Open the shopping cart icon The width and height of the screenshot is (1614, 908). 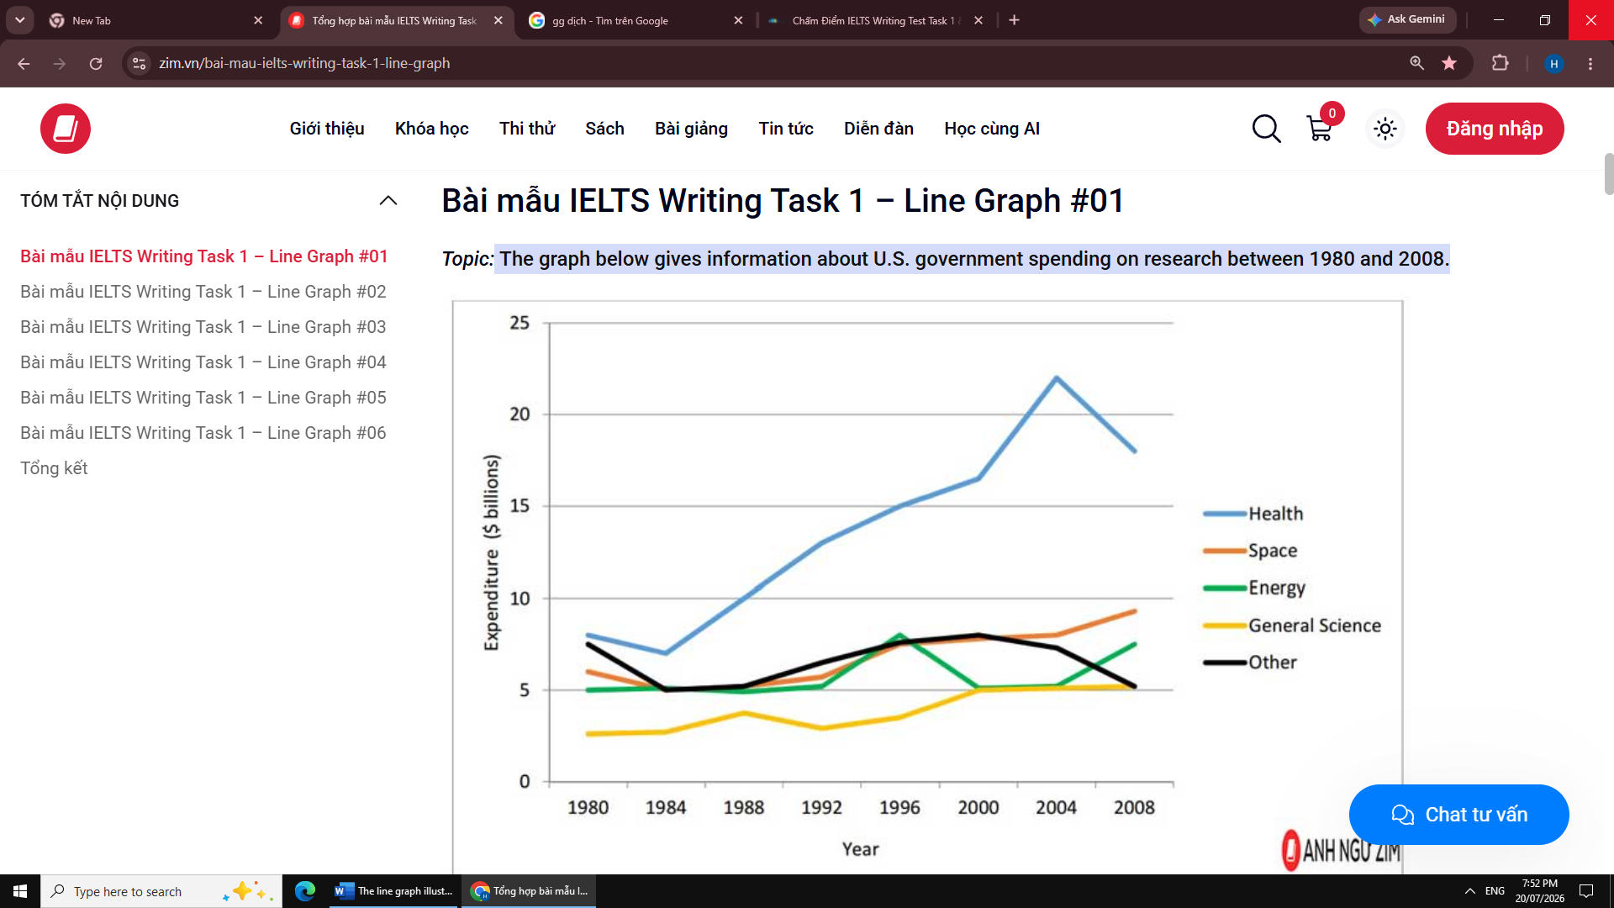[x=1320, y=129]
